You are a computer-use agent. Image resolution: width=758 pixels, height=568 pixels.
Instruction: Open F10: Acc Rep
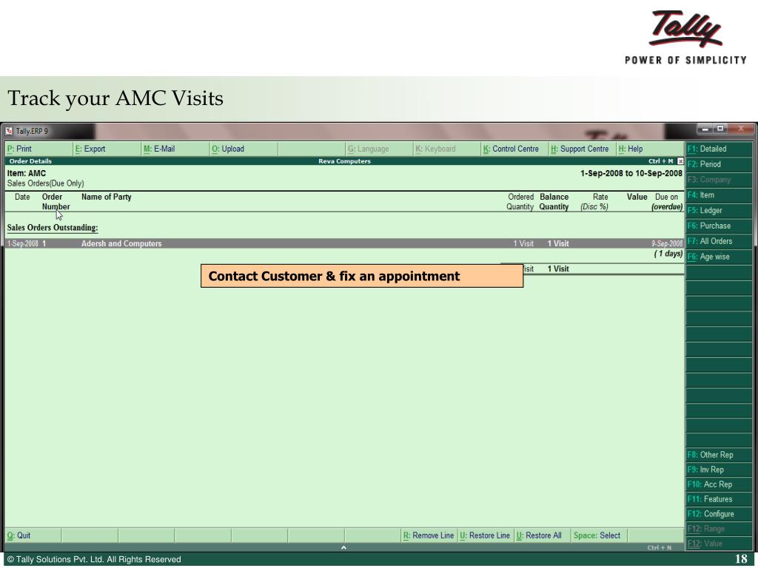pyautogui.click(x=719, y=484)
